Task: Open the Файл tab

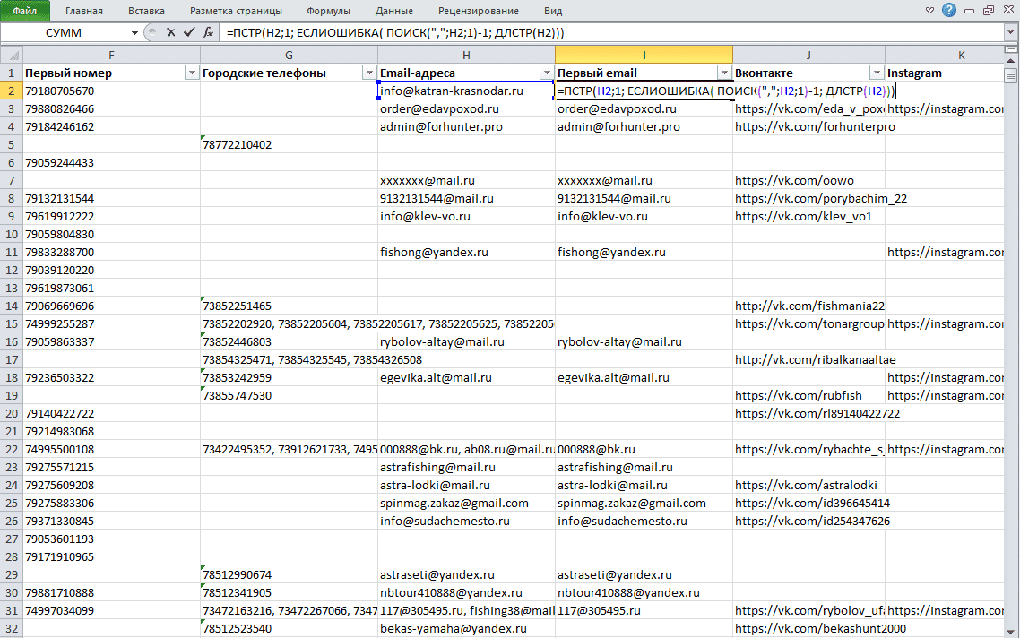Action: [25, 11]
